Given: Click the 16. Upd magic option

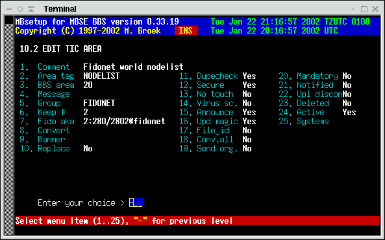Looking at the screenshot, I should (x=208, y=121).
